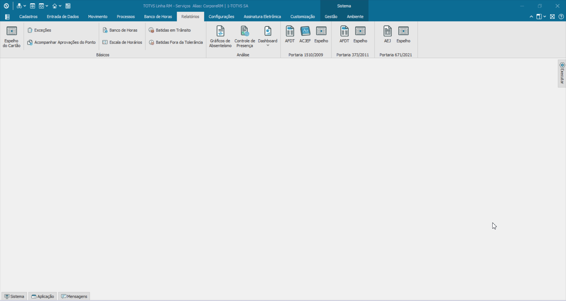The image size is (566, 301).
Task: Open the help question mark icon
Action: click(x=561, y=17)
